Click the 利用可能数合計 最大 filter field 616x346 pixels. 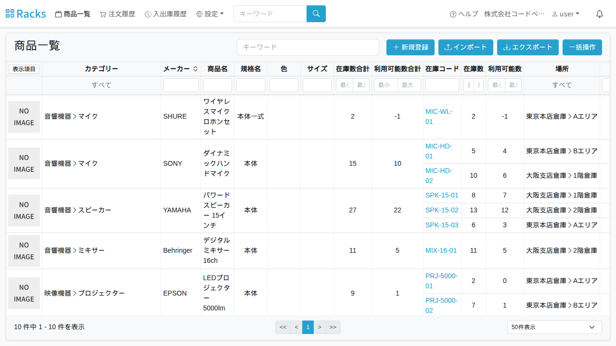point(409,85)
